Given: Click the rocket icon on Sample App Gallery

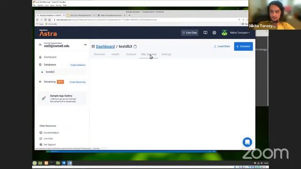Looking at the screenshot, I should pos(44,98).
